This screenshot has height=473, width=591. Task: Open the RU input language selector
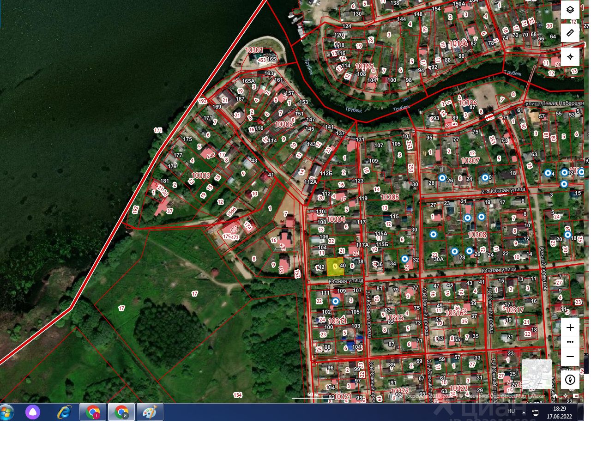(x=511, y=411)
